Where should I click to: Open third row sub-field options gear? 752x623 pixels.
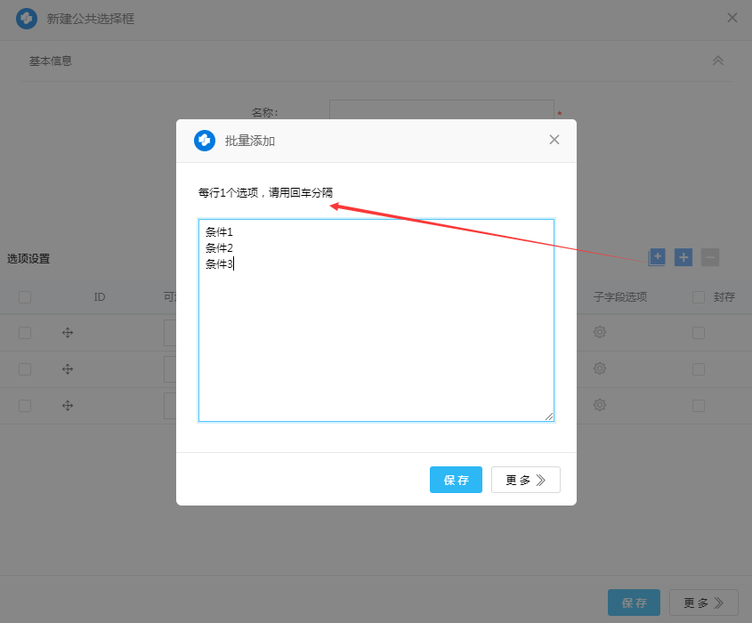pos(600,405)
